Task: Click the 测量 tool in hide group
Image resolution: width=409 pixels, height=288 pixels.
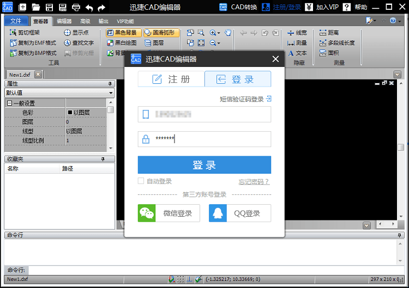Action: click(x=297, y=42)
